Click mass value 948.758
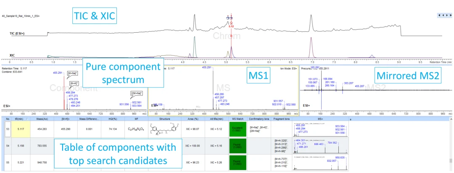 [x=42, y=163]
